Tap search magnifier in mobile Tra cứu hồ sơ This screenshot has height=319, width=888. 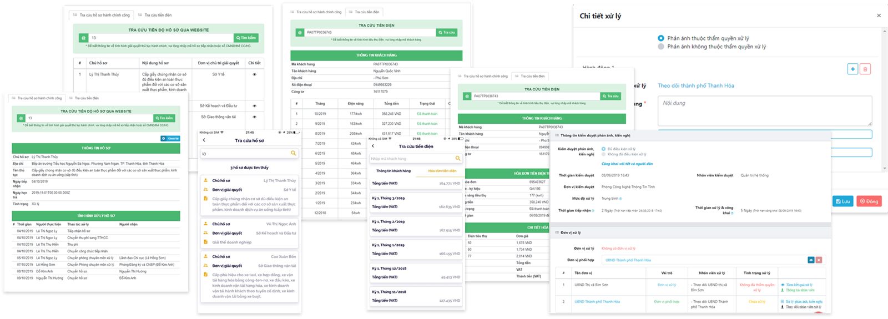pos(294,153)
